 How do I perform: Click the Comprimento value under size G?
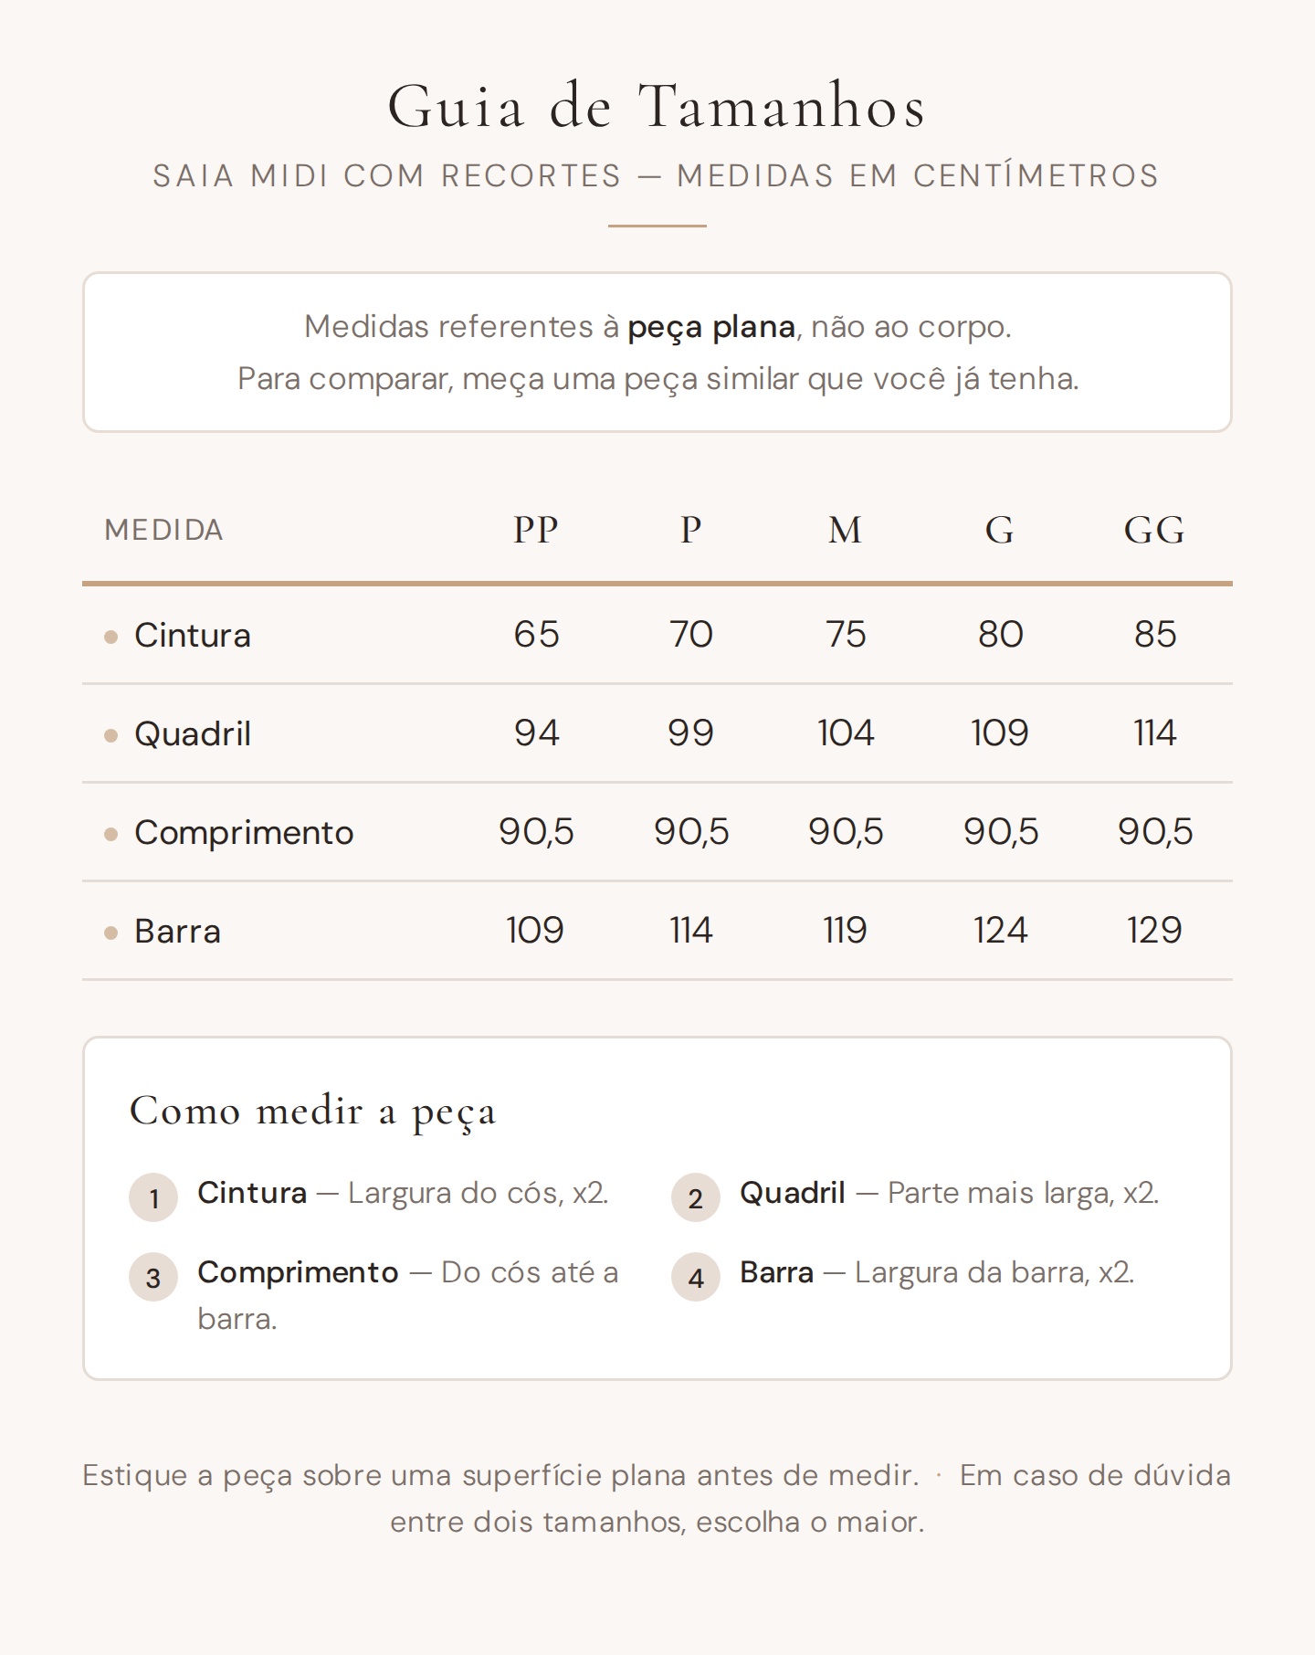(1001, 832)
